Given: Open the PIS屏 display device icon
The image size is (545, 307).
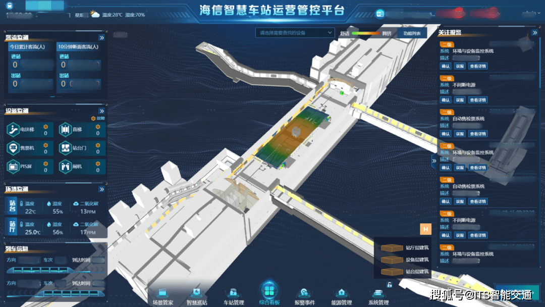Looking at the screenshot, I should click(13, 167).
